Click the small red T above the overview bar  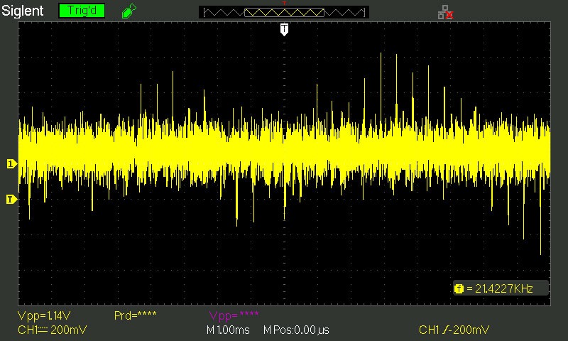pos(285,4)
